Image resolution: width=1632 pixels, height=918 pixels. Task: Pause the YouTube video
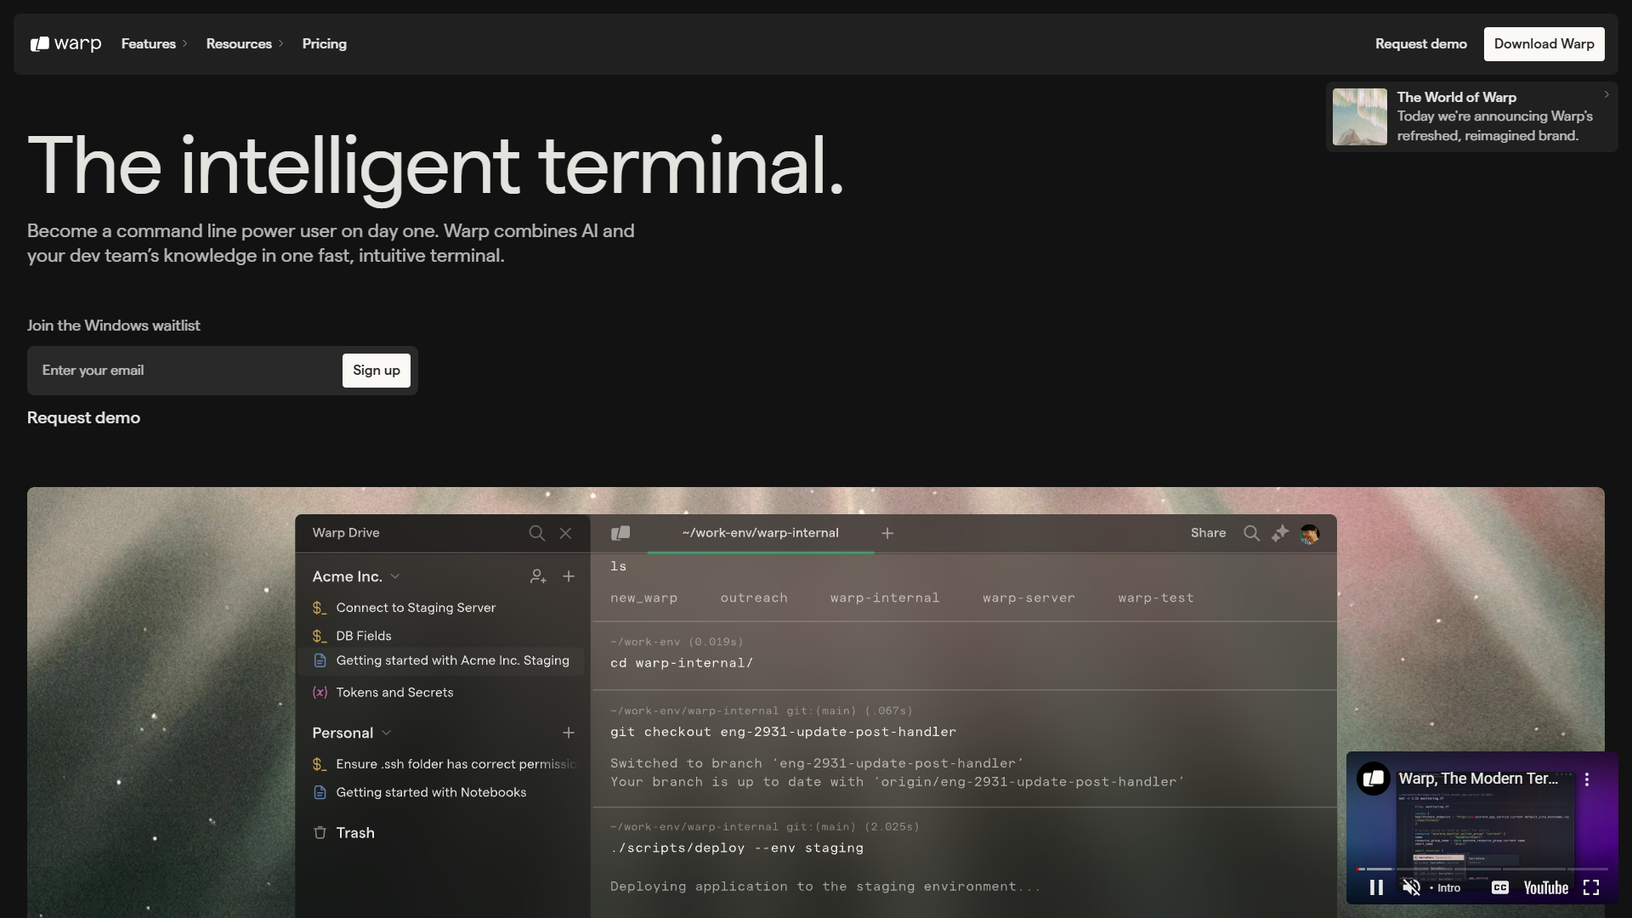(x=1376, y=887)
